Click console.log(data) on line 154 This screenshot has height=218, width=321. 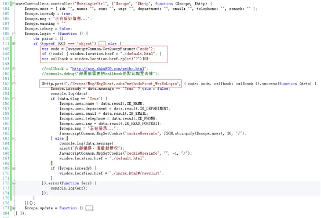tap(70, 93)
